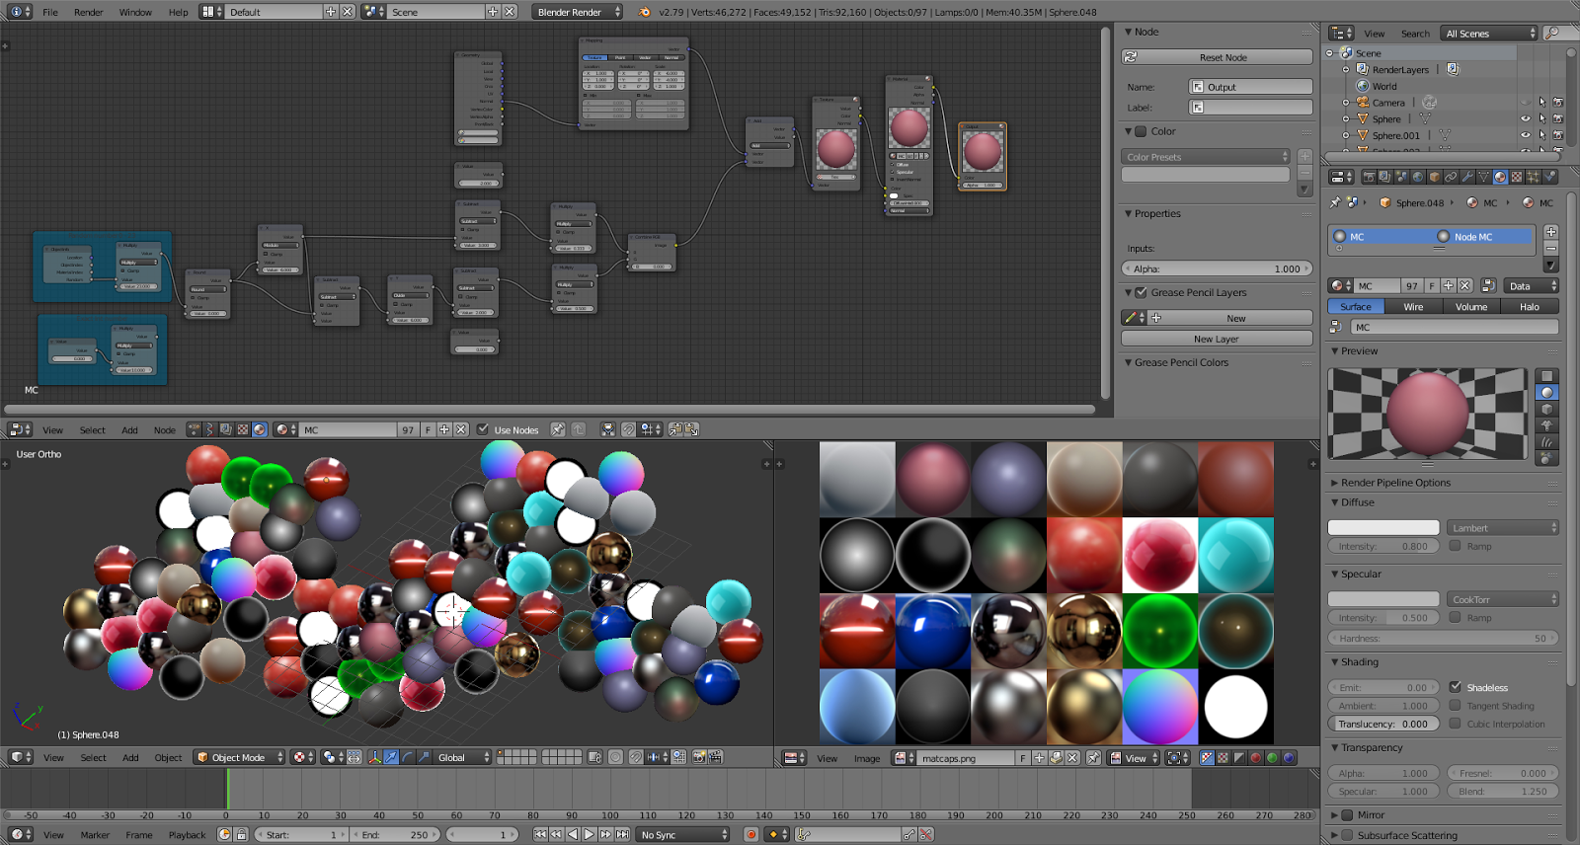Toggle Grease Pencil Layers checkbox

point(1141,292)
